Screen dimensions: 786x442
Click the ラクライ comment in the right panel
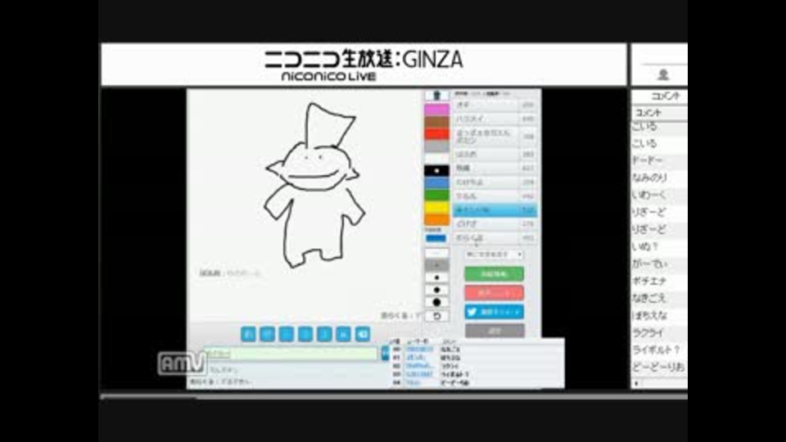[648, 332]
